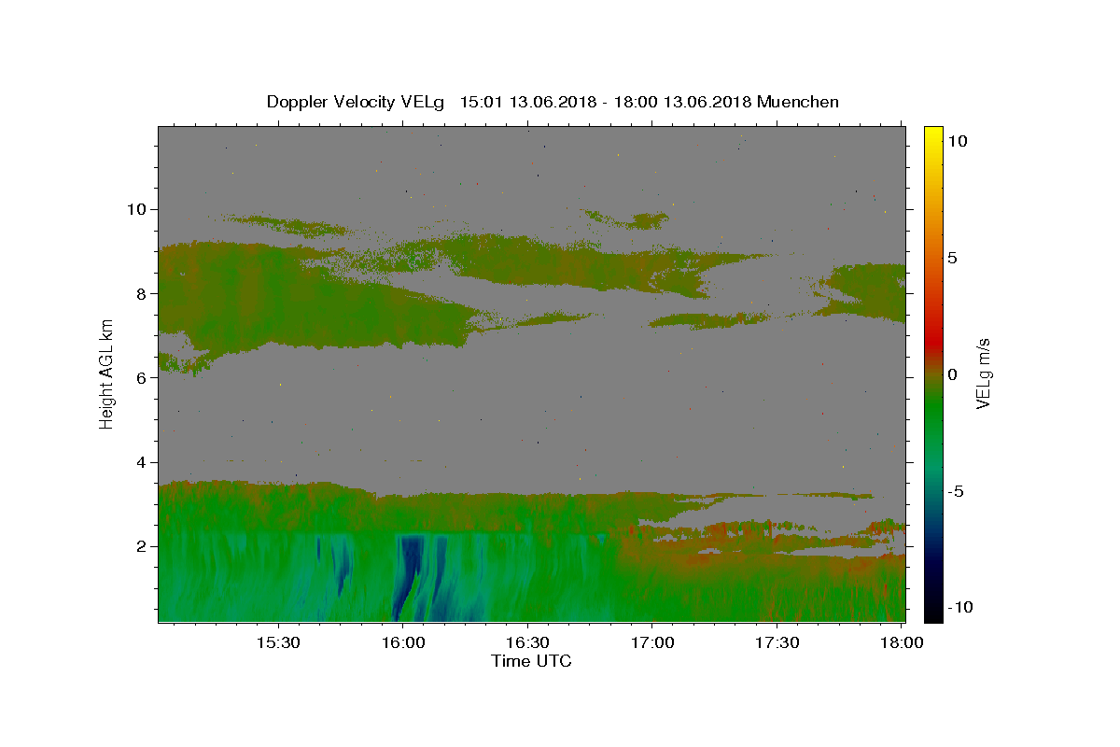1120x747 pixels.
Task: Click the 16:00 time tick label
Action: point(402,642)
